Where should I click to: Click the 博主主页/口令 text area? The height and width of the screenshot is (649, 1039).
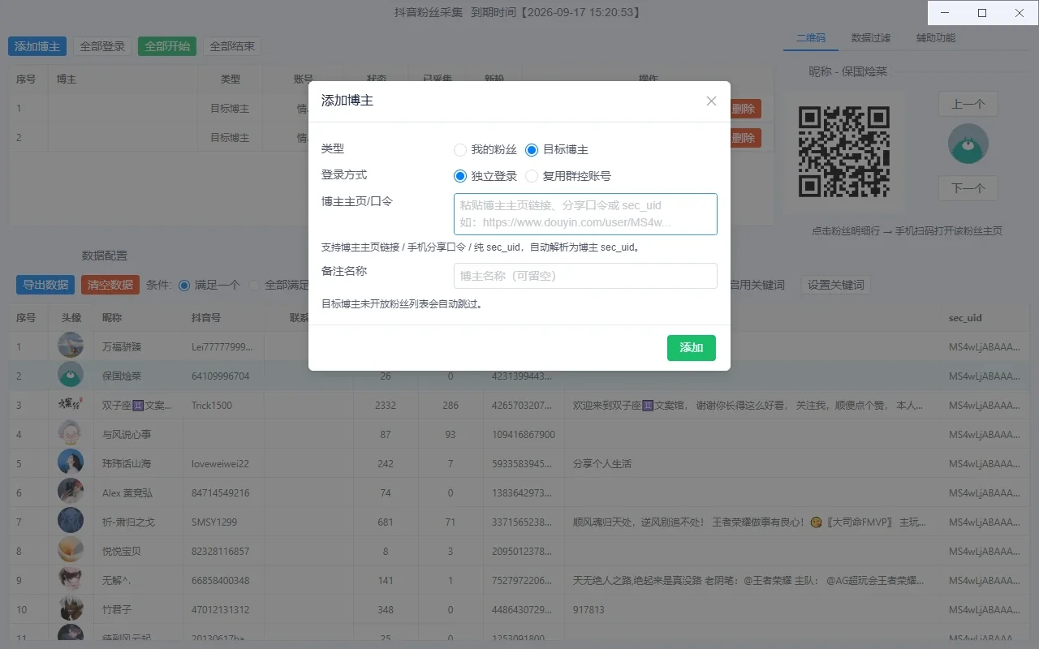click(x=585, y=214)
